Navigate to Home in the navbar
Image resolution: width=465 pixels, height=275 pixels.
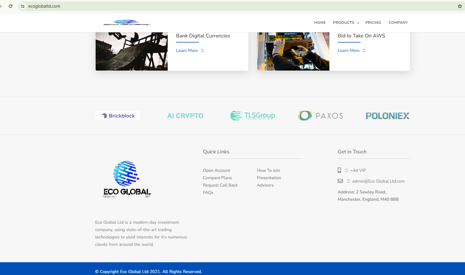(320, 23)
